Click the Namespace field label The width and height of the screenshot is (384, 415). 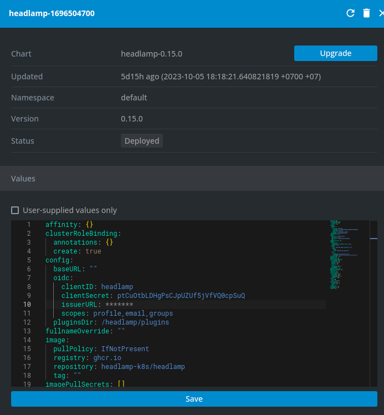33,98
